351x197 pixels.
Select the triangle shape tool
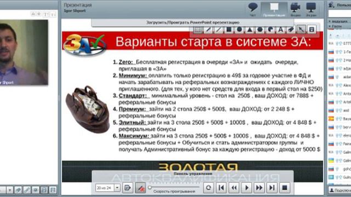(250, 30)
